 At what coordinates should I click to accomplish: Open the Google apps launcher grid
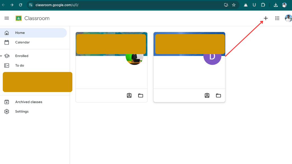point(277,18)
